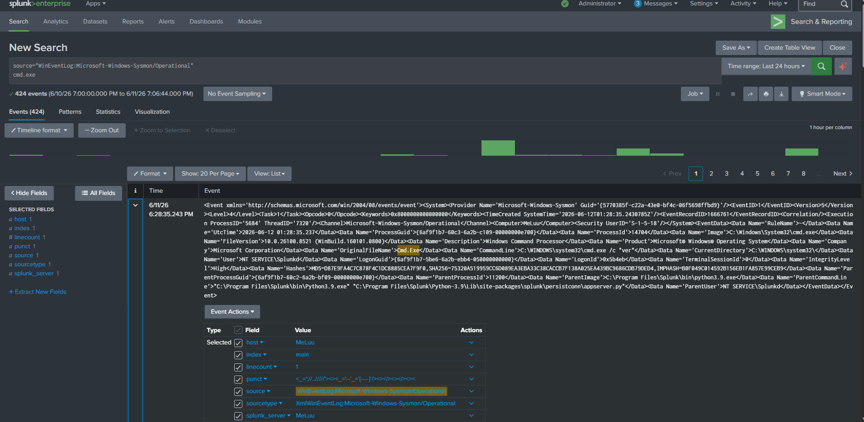Open actions chevron for sourcetype row

(x=472, y=403)
